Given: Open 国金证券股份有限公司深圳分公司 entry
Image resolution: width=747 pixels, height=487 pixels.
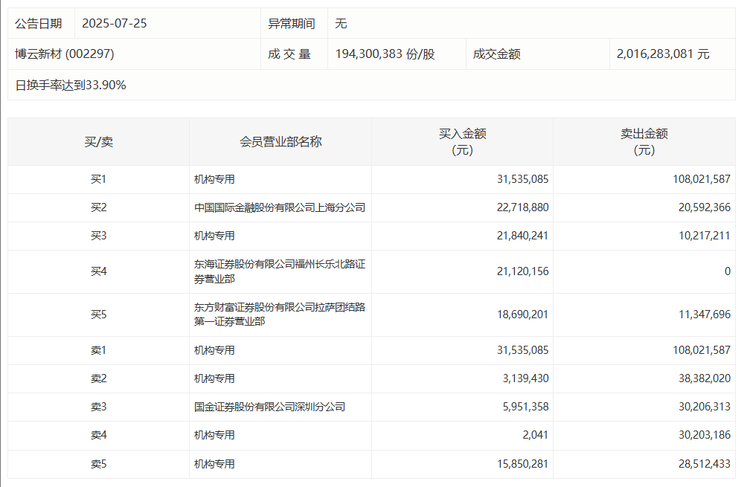Looking at the screenshot, I should (x=269, y=407).
